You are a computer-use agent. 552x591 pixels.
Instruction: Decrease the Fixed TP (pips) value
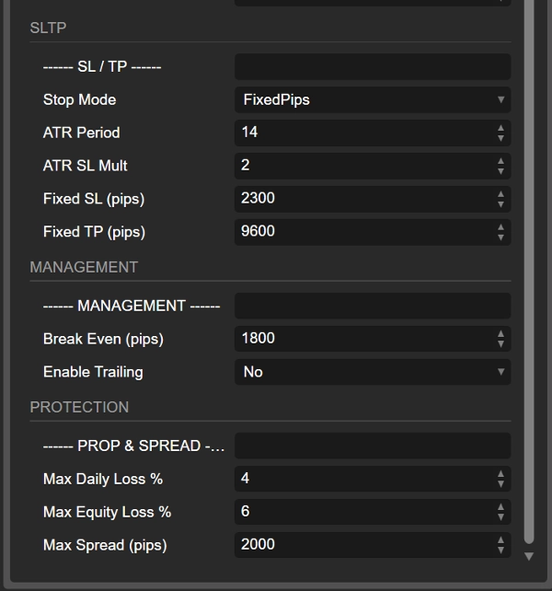[x=500, y=238]
